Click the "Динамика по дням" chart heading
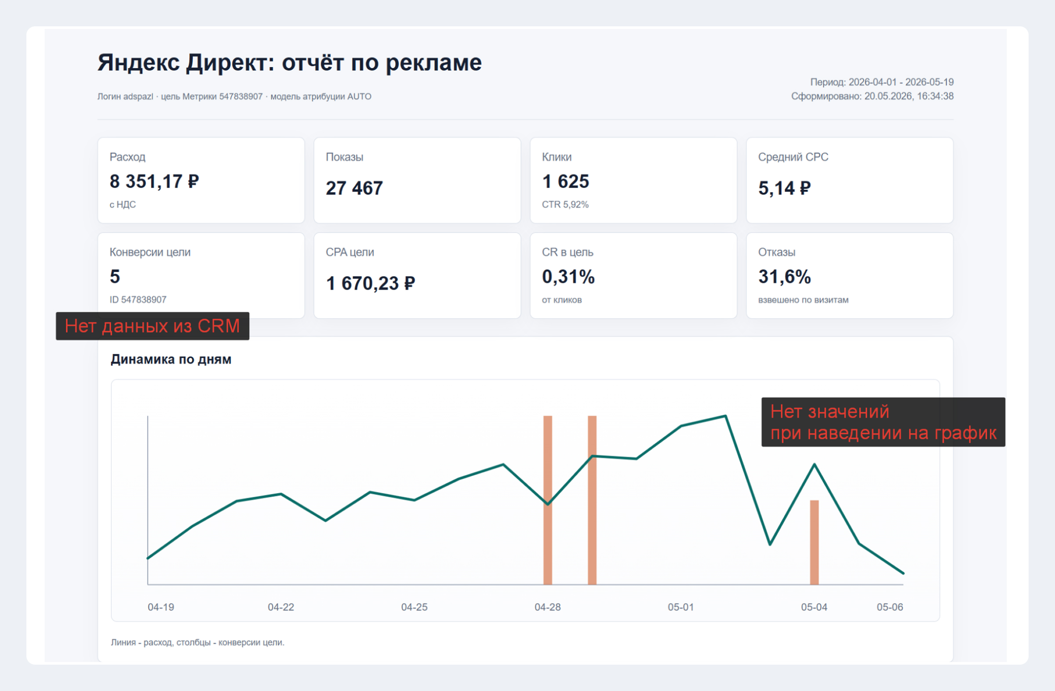Viewport: 1055px width, 691px height. point(171,359)
